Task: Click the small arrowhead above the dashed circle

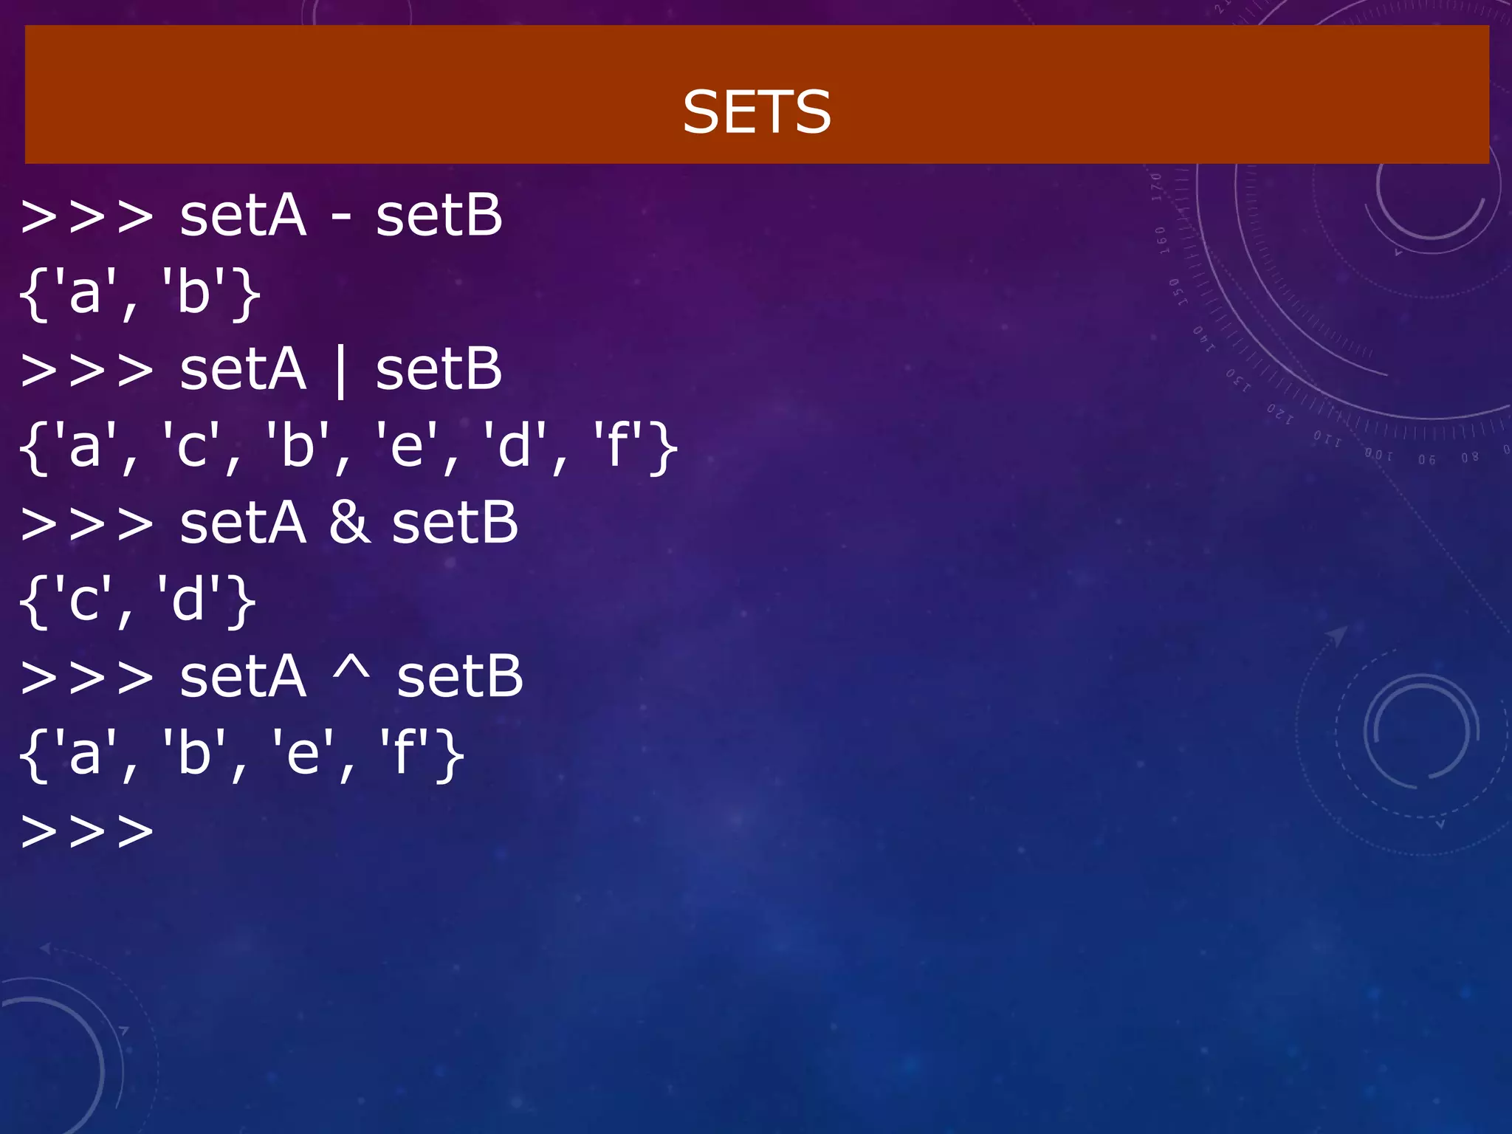Action: tap(1336, 634)
